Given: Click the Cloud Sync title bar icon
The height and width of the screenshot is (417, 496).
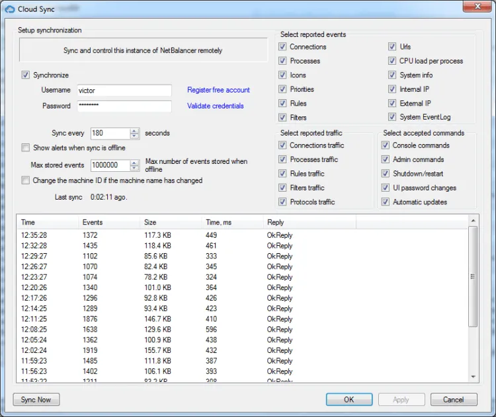Looking at the screenshot, I should click(10, 9).
